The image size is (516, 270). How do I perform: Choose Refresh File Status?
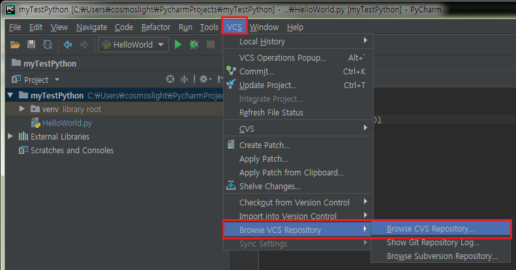(299, 112)
